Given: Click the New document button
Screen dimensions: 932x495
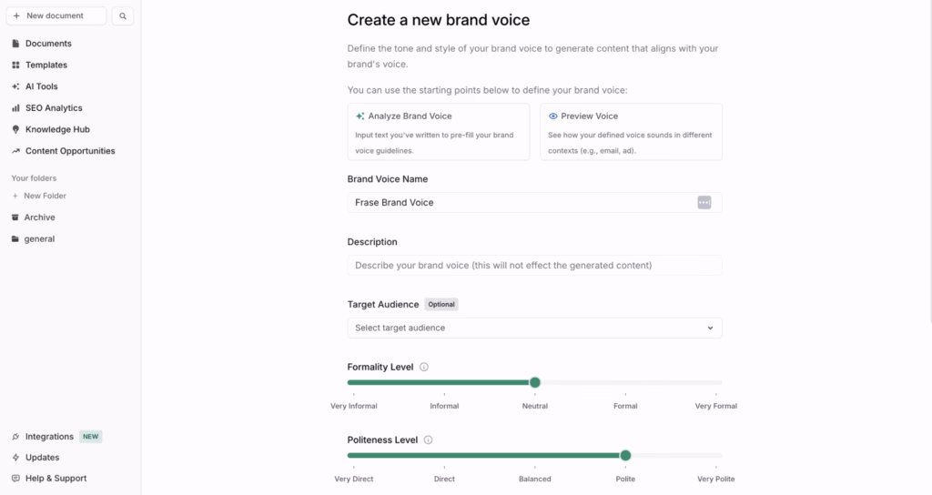Looking at the screenshot, I should click(56, 16).
